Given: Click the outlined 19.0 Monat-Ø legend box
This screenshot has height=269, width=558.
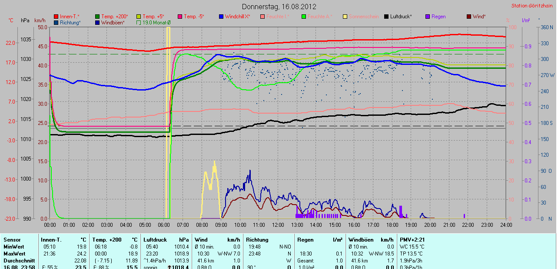Looking at the screenshot, I should click(139, 22).
